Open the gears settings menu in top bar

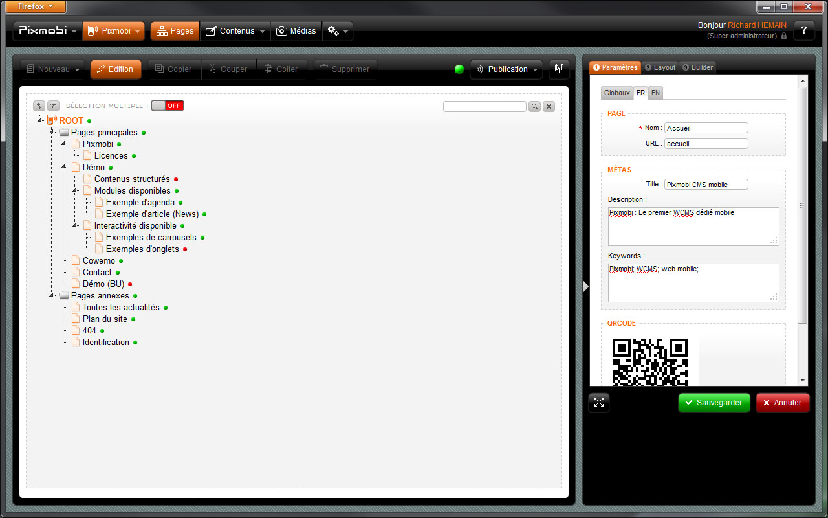click(x=338, y=30)
